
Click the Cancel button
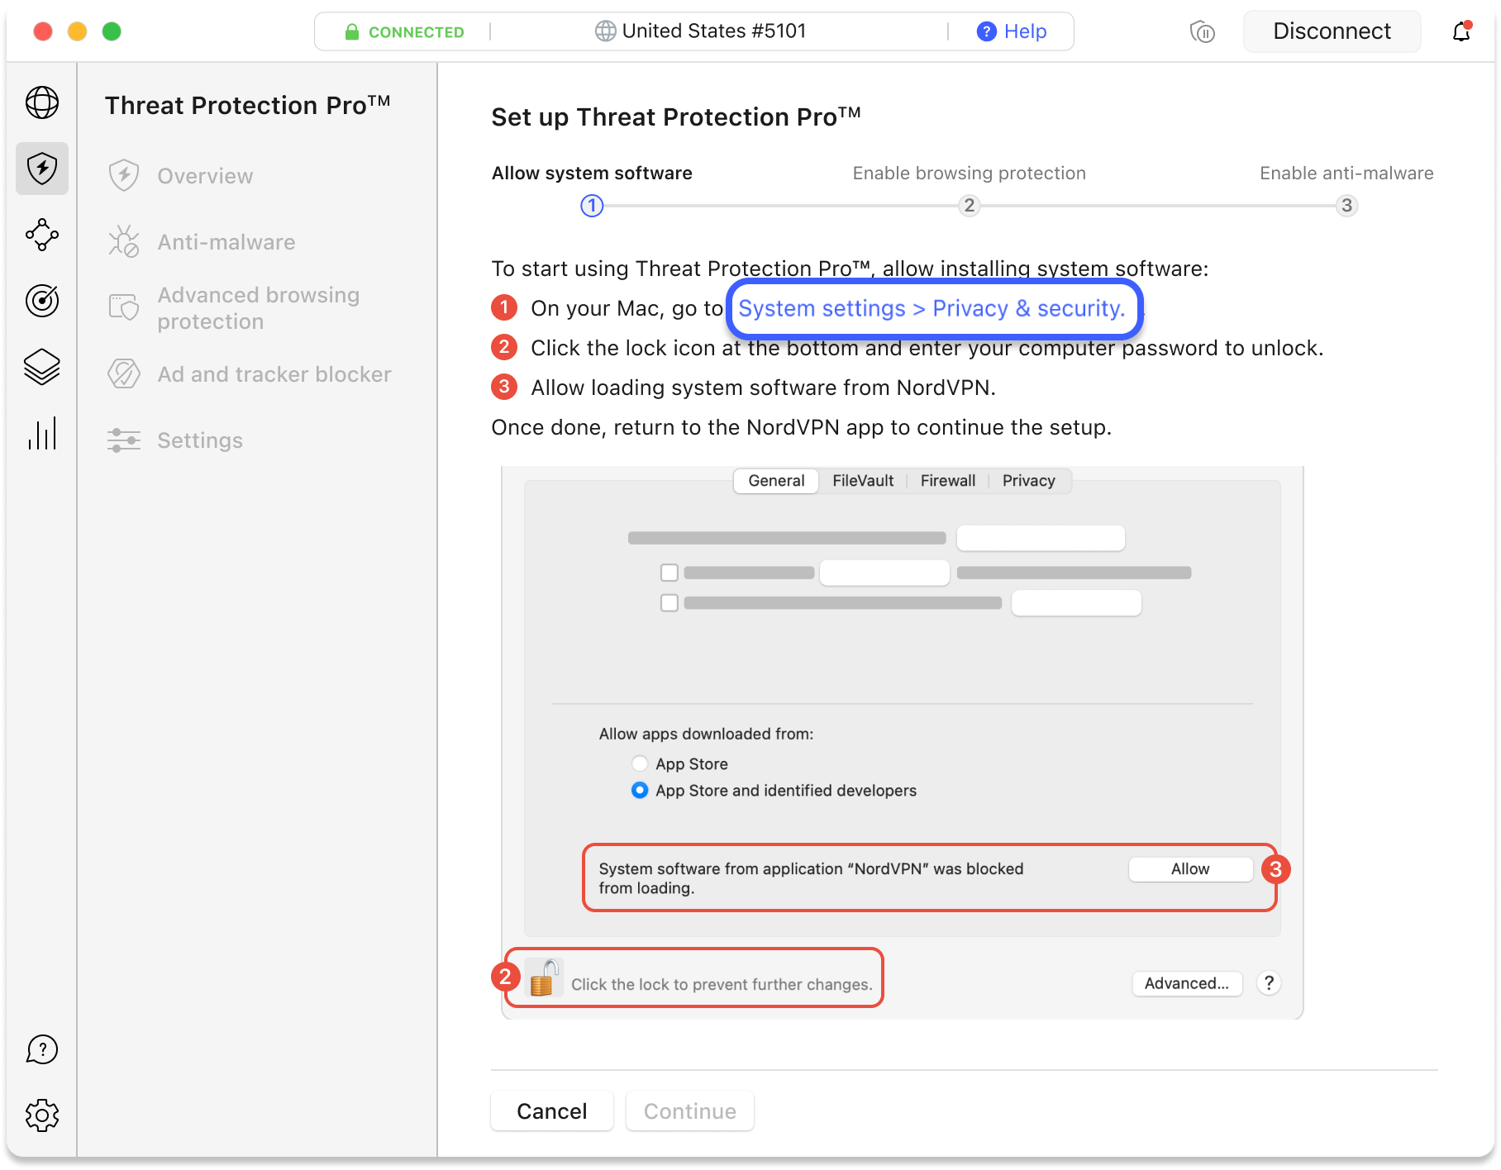551,1111
